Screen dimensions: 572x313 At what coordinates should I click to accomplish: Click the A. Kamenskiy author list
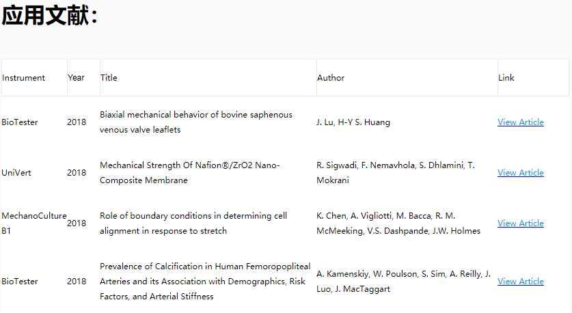pyautogui.click(x=403, y=282)
